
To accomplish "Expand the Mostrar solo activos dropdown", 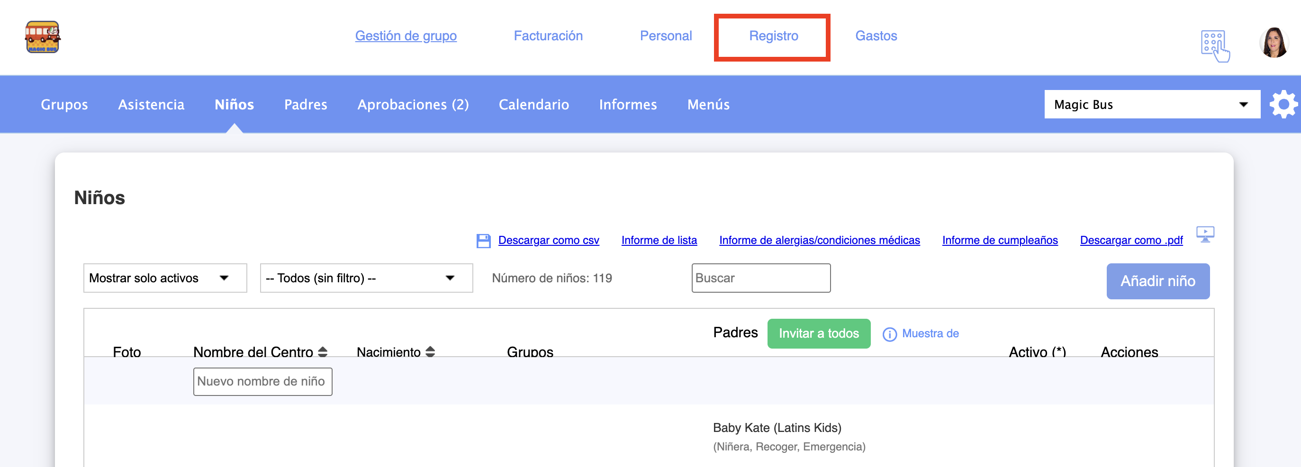I will [x=165, y=278].
